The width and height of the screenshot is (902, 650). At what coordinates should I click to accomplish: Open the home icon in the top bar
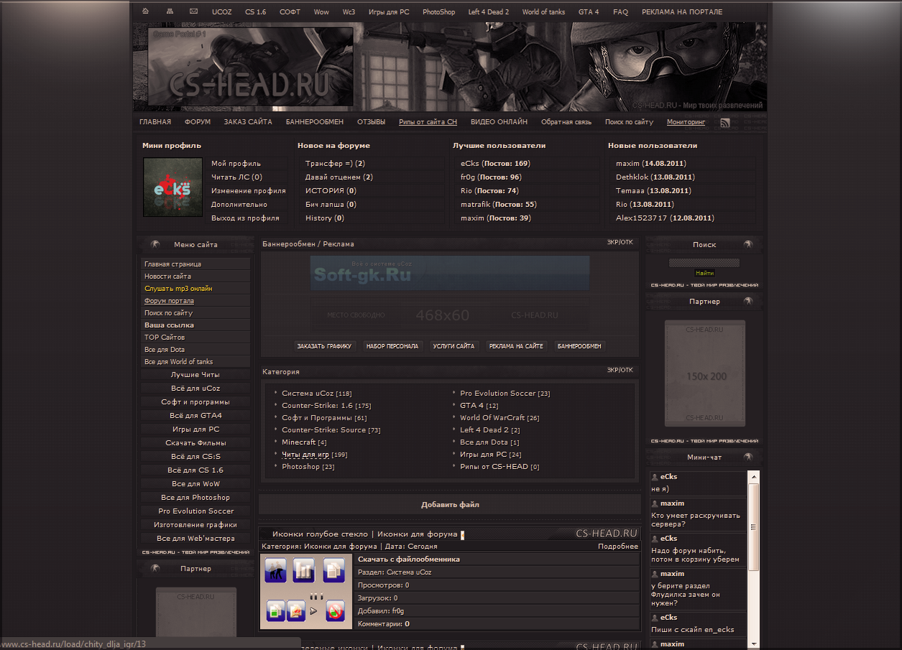coord(146,11)
